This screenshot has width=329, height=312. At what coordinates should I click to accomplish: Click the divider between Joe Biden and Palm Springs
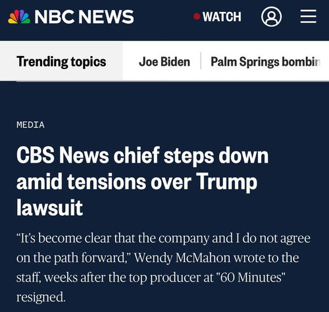coord(201,61)
